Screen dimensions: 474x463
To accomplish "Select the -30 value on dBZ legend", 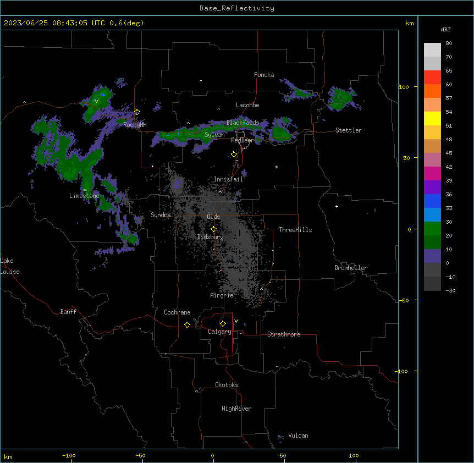I will (x=450, y=290).
